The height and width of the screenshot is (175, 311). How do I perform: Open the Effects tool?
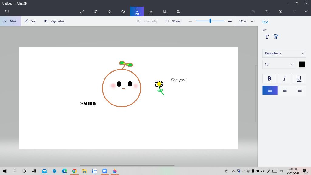151,12
